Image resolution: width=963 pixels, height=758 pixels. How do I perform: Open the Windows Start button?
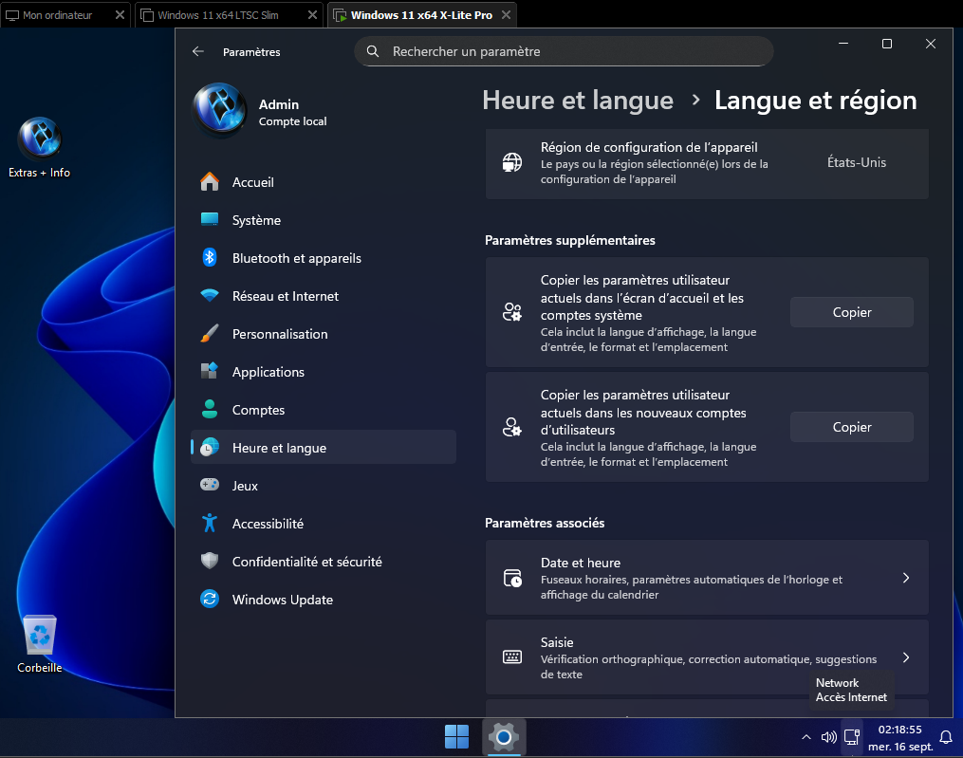pyautogui.click(x=456, y=736)
